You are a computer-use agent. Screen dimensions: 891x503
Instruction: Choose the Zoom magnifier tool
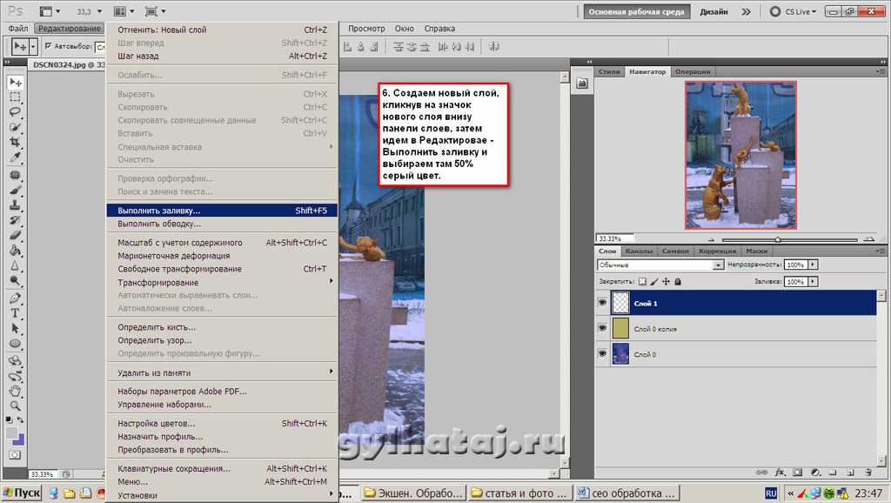point(16,406)
